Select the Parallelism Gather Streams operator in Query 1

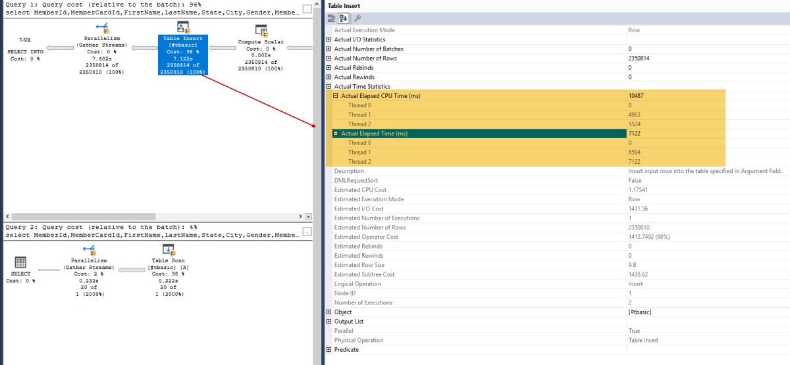[x=101, y=48]
